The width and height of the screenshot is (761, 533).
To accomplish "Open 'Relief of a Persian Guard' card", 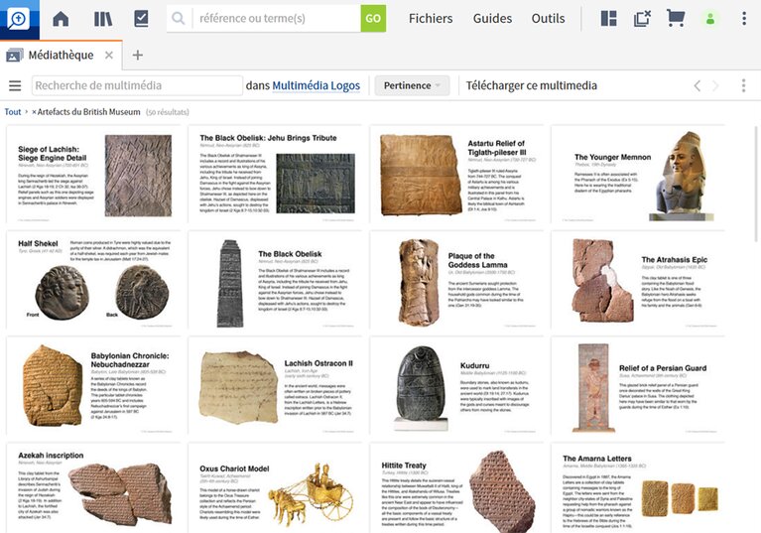I will point(638,386).
